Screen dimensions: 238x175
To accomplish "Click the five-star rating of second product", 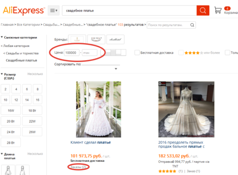I will 167,171.
